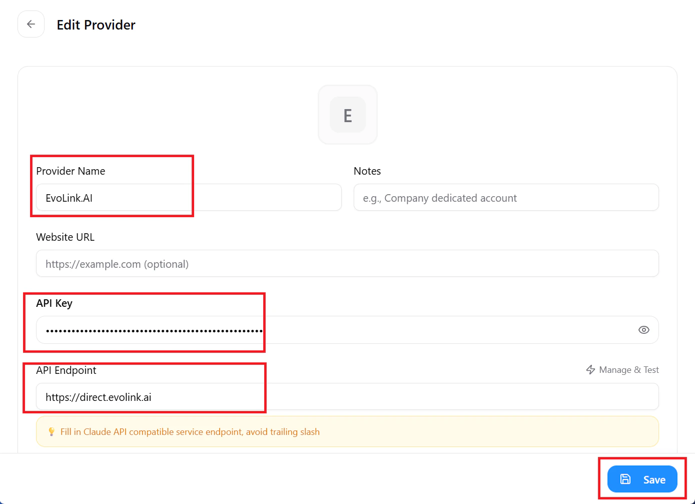Select the API Endpoint field showing direct.evolink.ai
Screen dimensions: 695x504
coord(347,396)
